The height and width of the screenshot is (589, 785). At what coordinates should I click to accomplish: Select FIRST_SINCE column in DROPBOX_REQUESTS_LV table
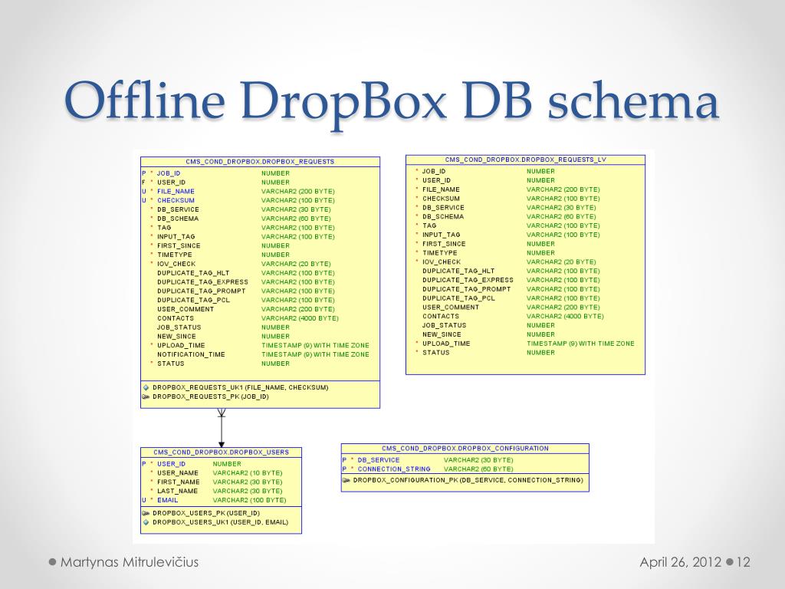[444, 244]
